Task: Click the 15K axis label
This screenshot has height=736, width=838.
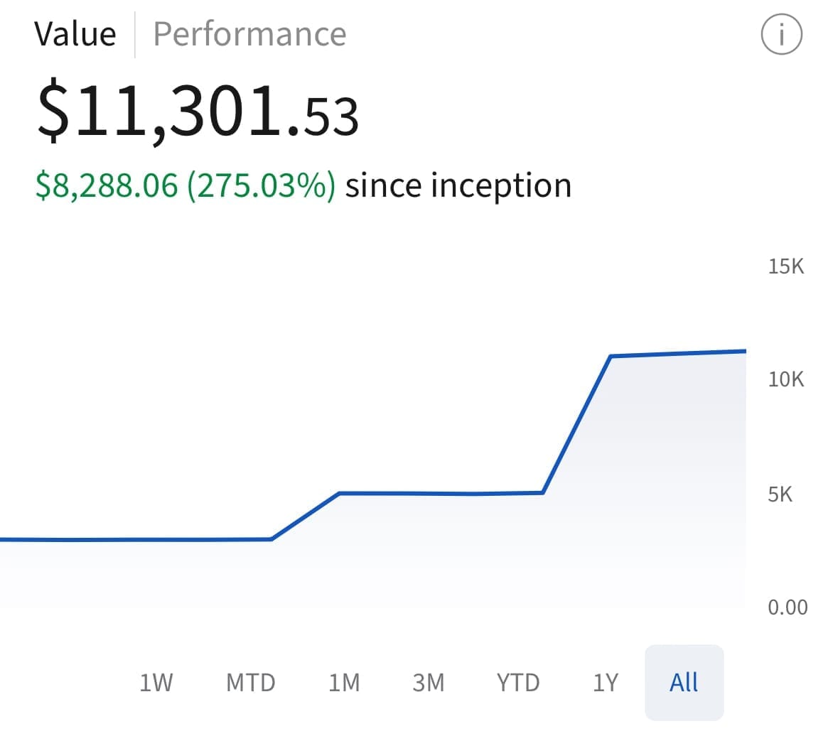Action: tap(785, 266)
